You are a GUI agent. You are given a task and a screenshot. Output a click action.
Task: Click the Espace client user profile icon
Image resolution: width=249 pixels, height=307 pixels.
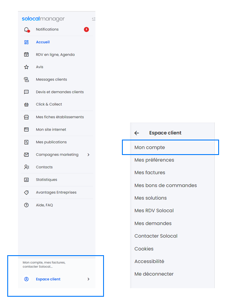[27, 279]
